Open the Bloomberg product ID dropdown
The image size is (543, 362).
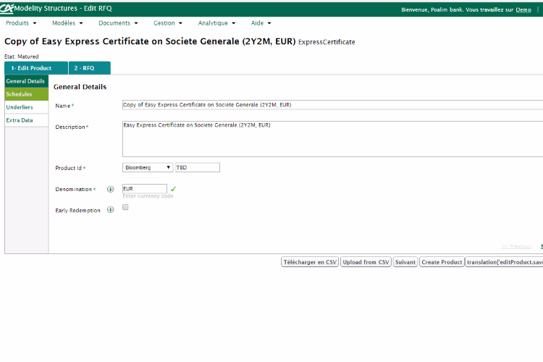pyautogui.click(x=148, y=167)
